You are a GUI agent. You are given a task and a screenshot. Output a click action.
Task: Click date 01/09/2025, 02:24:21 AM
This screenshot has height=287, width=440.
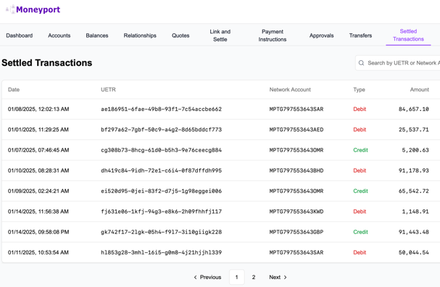(x=38, y=191)
